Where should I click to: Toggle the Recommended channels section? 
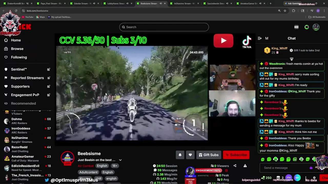[23, 103]
